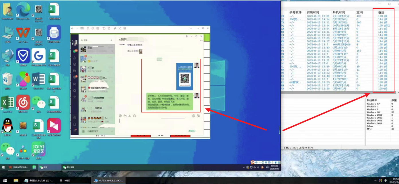Start a voice call from chat toolbar
The height and width of the screenshot is (184, 399).
click(x=198, y=116)
